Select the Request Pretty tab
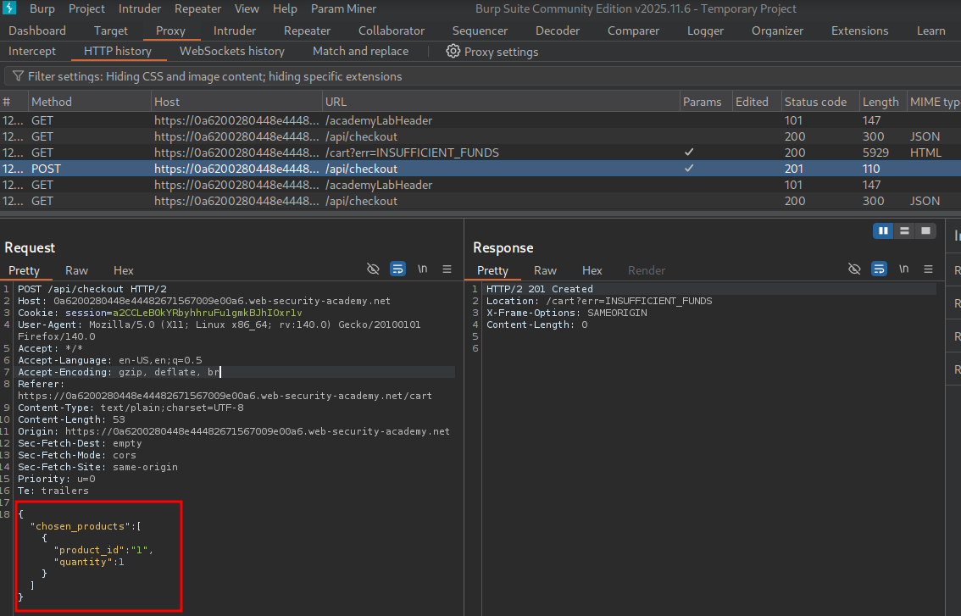This screenshot has height=616, width=961. pyautogui.click(x=24, y=270)
